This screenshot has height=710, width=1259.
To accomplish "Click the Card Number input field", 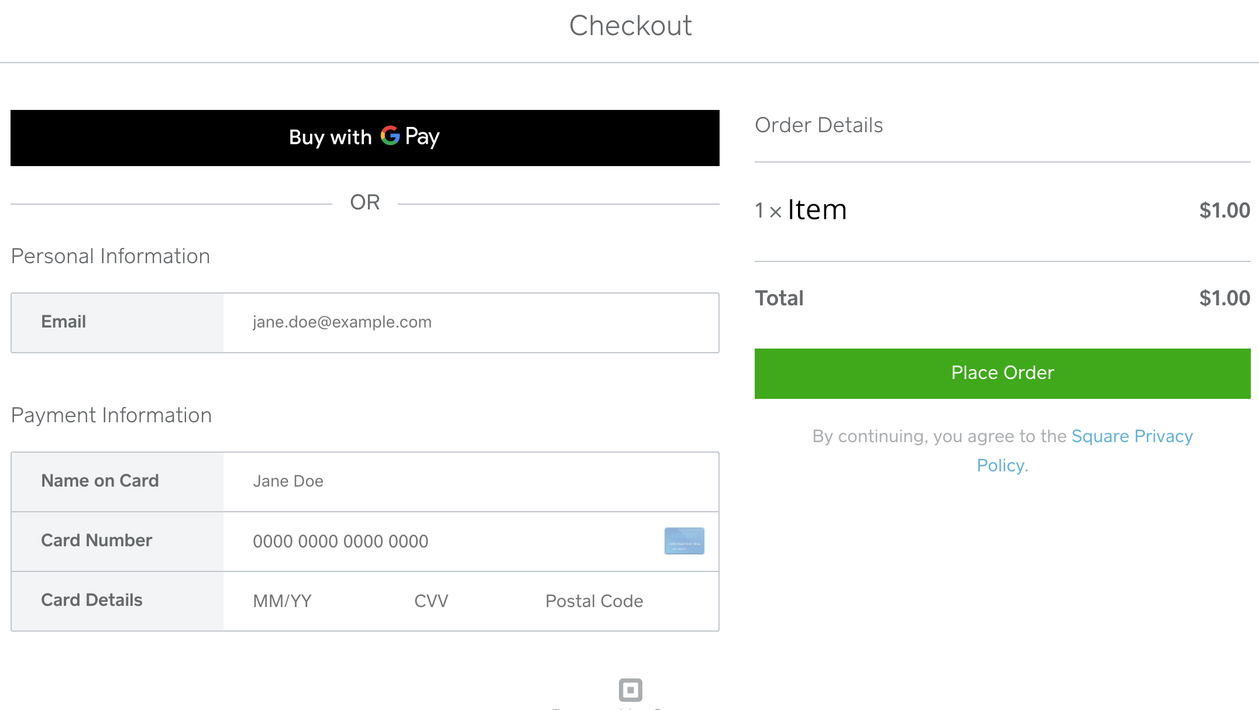I will point(445,542).
